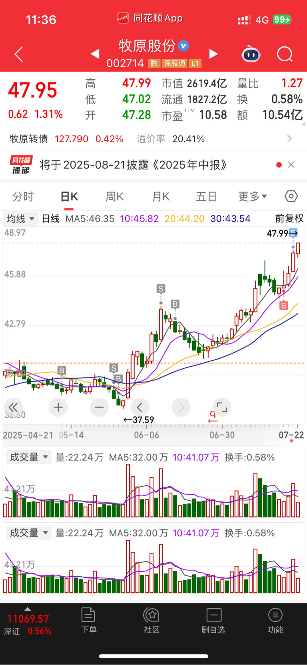Tap the L1 quote level tag

[195, 63]
